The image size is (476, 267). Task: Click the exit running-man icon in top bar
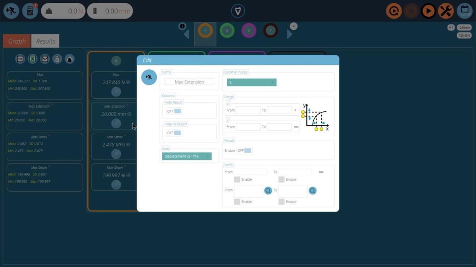pyautogui.click(x=11, y=11)
